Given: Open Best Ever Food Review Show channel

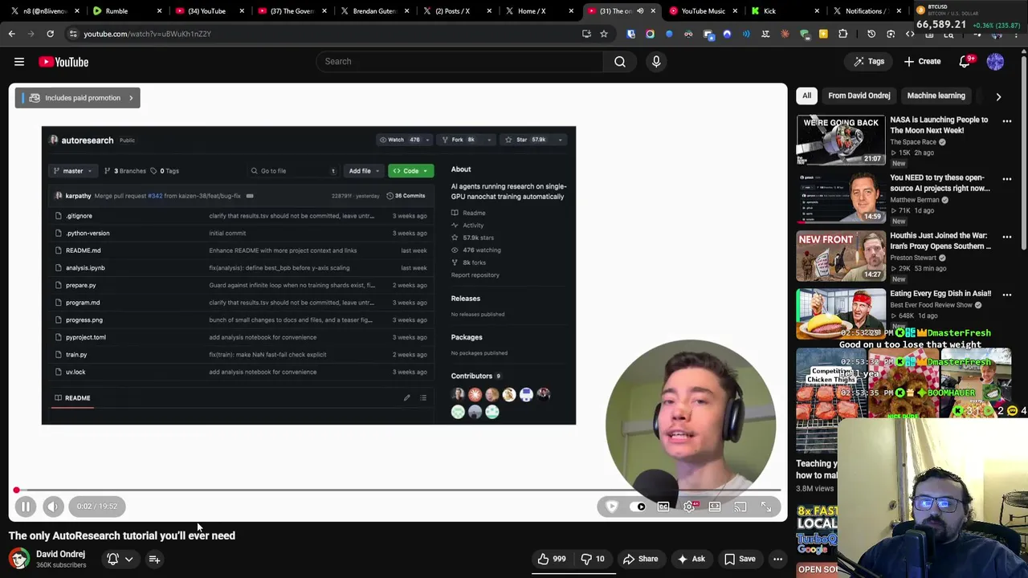Looking at the screenshot, I should point(931,305).
